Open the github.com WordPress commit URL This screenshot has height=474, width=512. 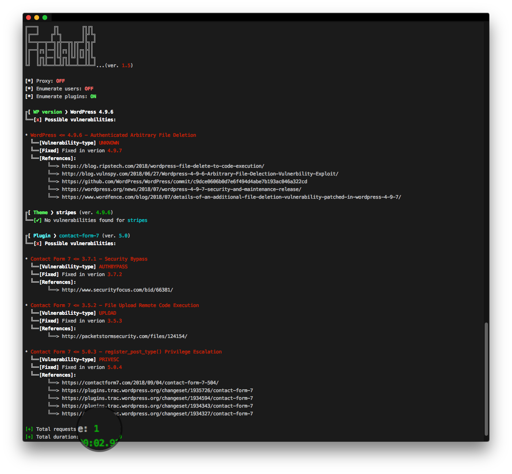click(185, 182)
